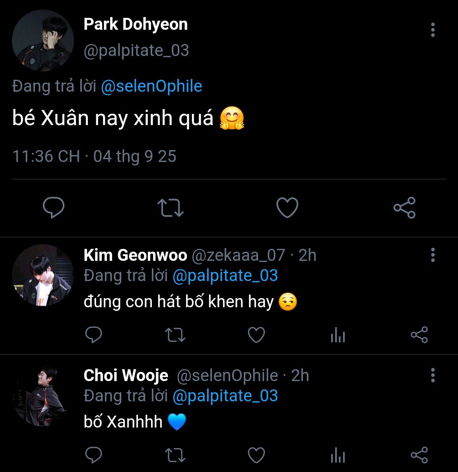458x472 pixels.
Task: Open Park Dohyeon's profile picture
Action: point(43,40)
